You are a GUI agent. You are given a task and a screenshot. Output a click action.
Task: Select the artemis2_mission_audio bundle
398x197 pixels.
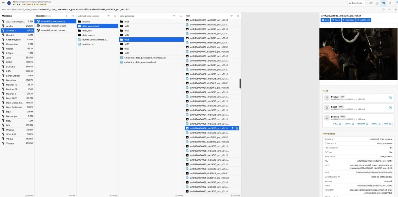click(55, 26)
